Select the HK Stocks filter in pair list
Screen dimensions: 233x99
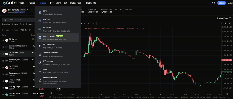(x=15, y=30)
